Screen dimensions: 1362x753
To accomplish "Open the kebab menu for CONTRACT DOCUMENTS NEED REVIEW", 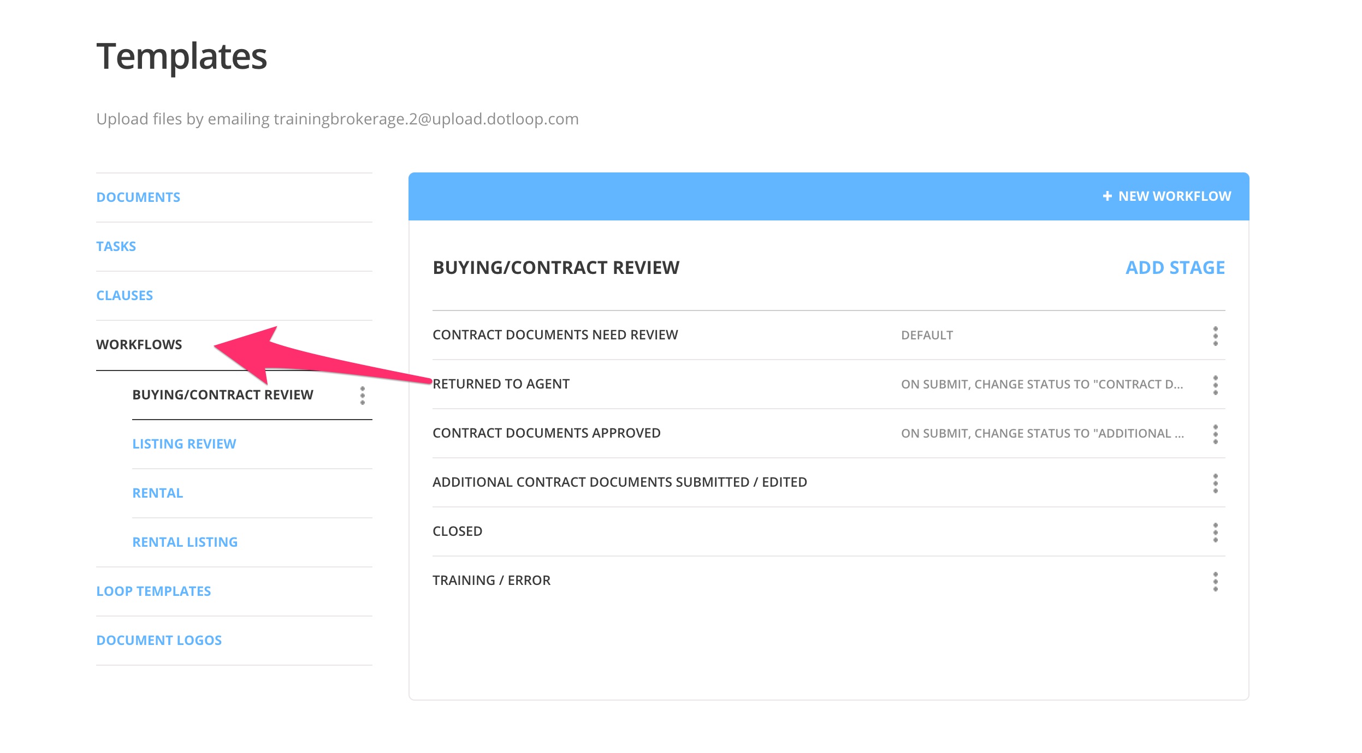I will click(x=1215, y=337).
